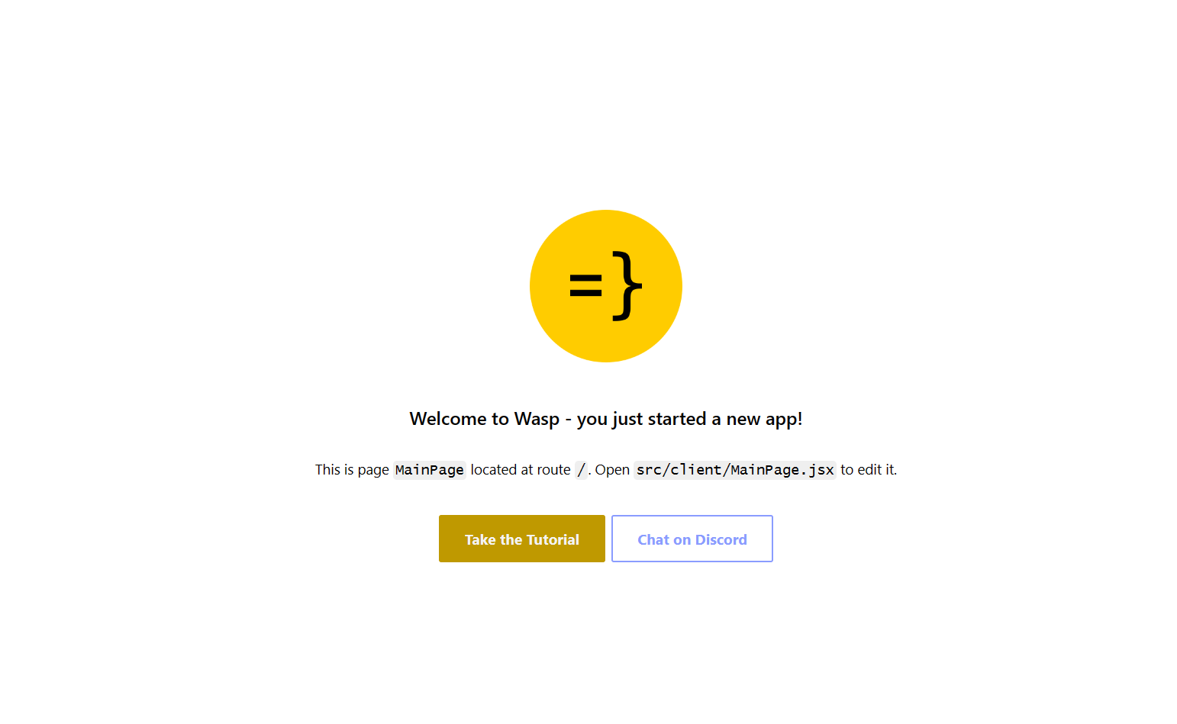
Task: Select the MainPage code snippet
Action: (x=430, y=470)
